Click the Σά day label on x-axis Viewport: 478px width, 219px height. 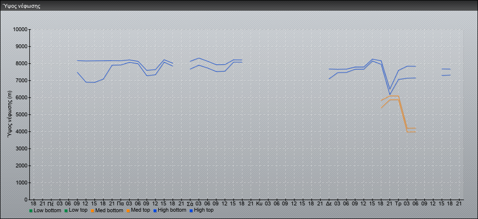pyautogui.click(x=190, y=203)
